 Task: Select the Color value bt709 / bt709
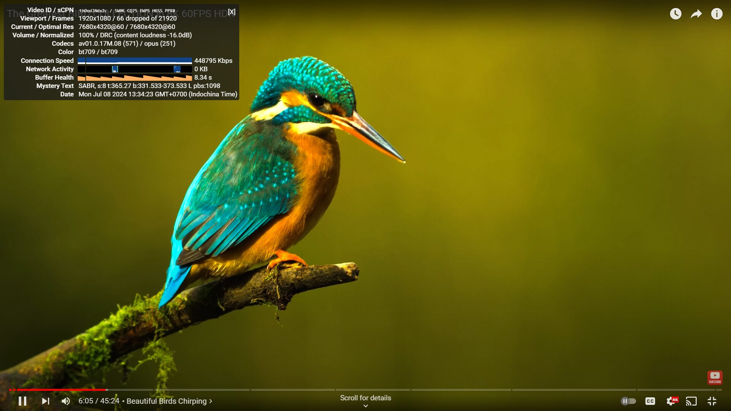(98, 52)
